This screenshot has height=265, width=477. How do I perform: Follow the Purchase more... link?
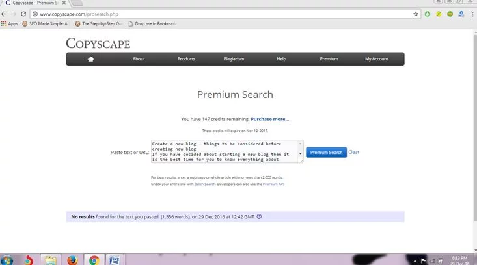[270, 119]
